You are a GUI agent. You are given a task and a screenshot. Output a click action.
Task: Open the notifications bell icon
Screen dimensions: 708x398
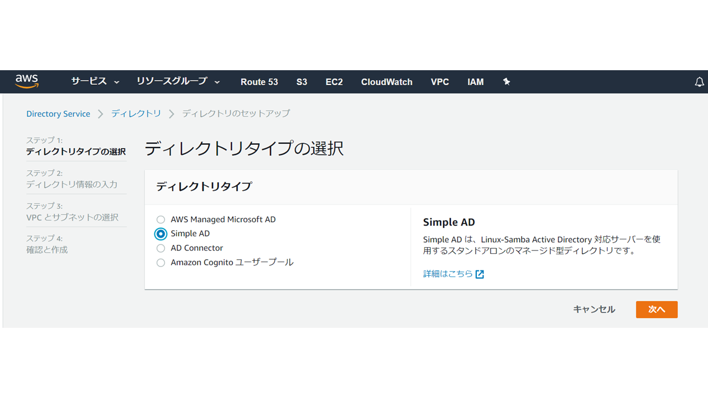pos(699,82)
